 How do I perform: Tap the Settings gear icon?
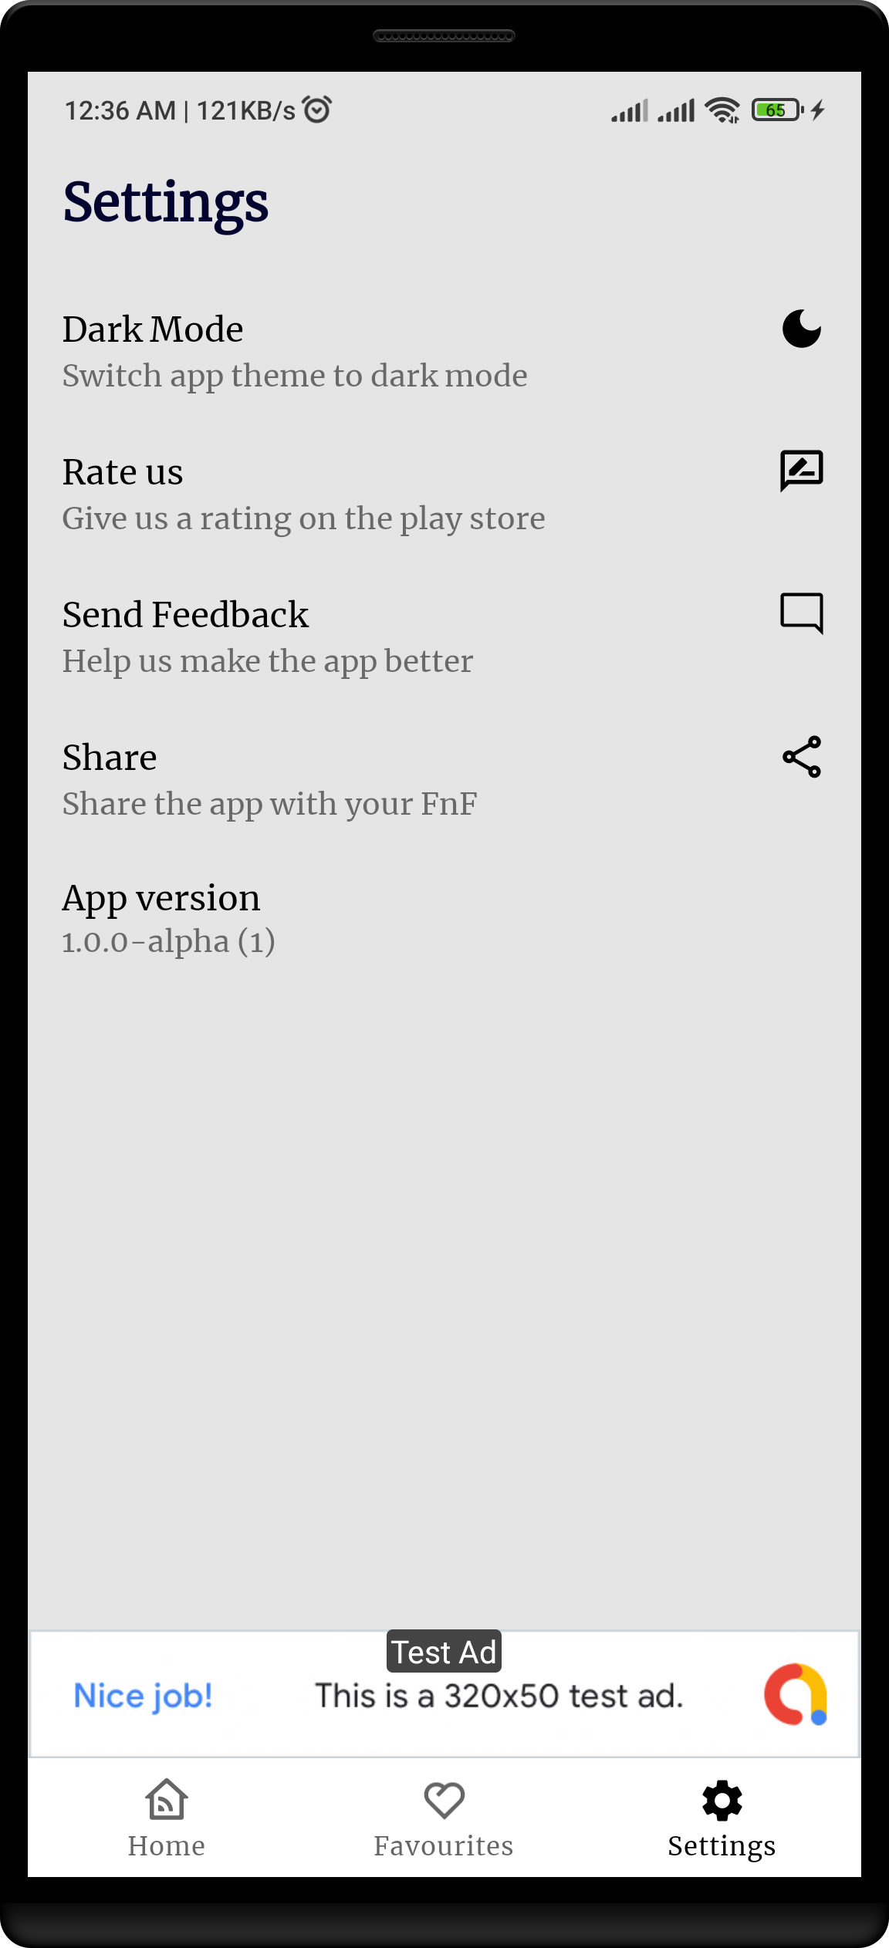722,1801
